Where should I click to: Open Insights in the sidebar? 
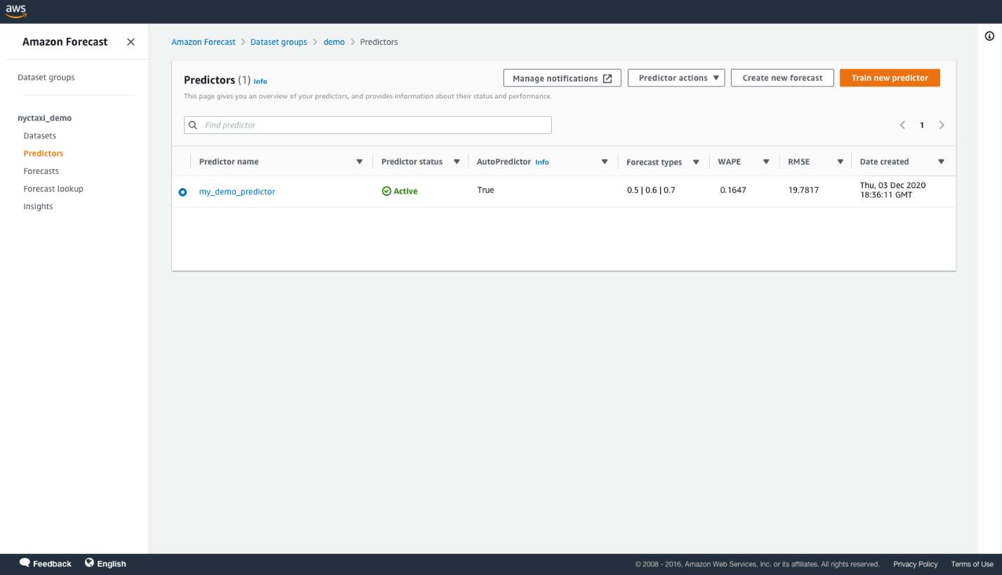pyautogui.click(x=38, y=206)
